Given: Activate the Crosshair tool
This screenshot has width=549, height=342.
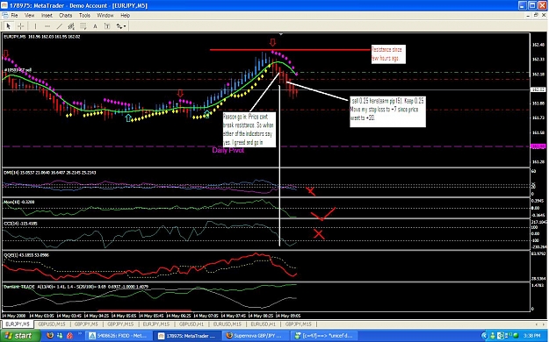Looking at the screenshot, I should coord(21,26).
